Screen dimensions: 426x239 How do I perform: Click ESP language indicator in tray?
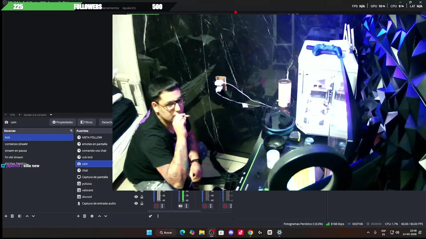[x=384, y=232]
